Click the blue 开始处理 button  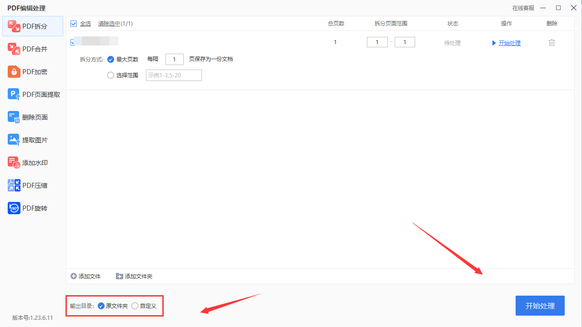click(540, 306)
